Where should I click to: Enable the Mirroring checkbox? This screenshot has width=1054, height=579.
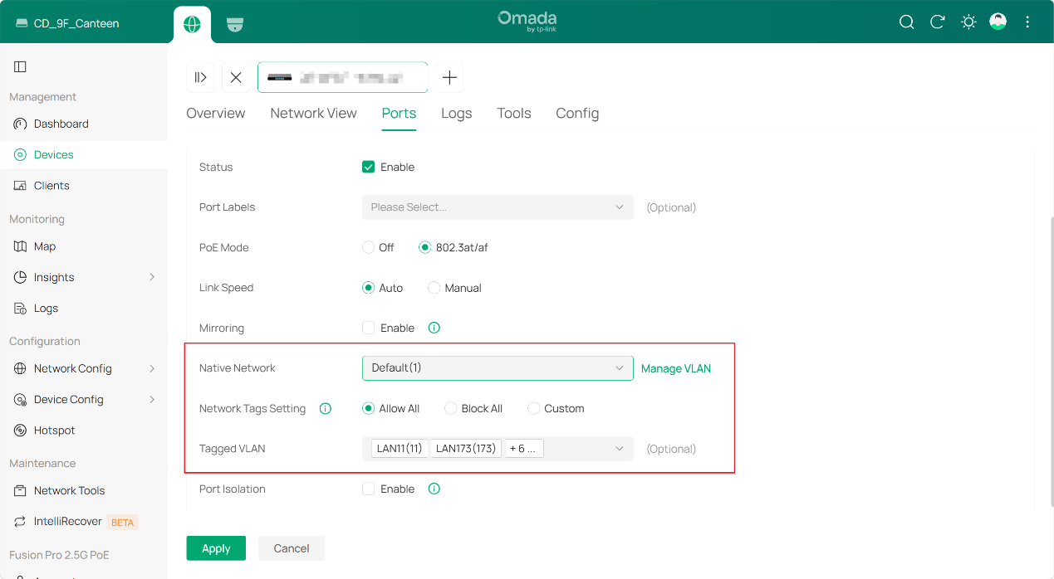[x=369, y=328]
